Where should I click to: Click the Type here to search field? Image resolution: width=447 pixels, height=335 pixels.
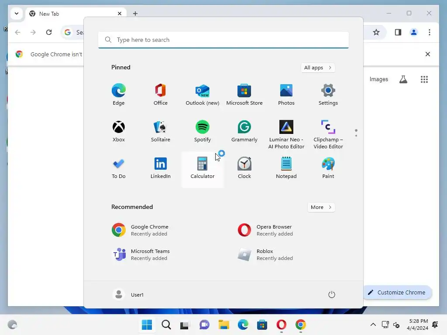coord(223,40)
